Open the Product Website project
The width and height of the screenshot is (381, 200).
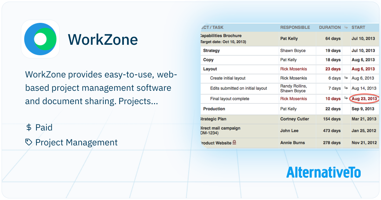(x=216, y=143)
